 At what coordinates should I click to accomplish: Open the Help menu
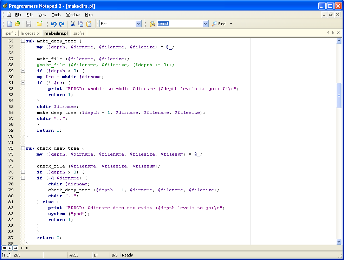(x=89, y=15)
